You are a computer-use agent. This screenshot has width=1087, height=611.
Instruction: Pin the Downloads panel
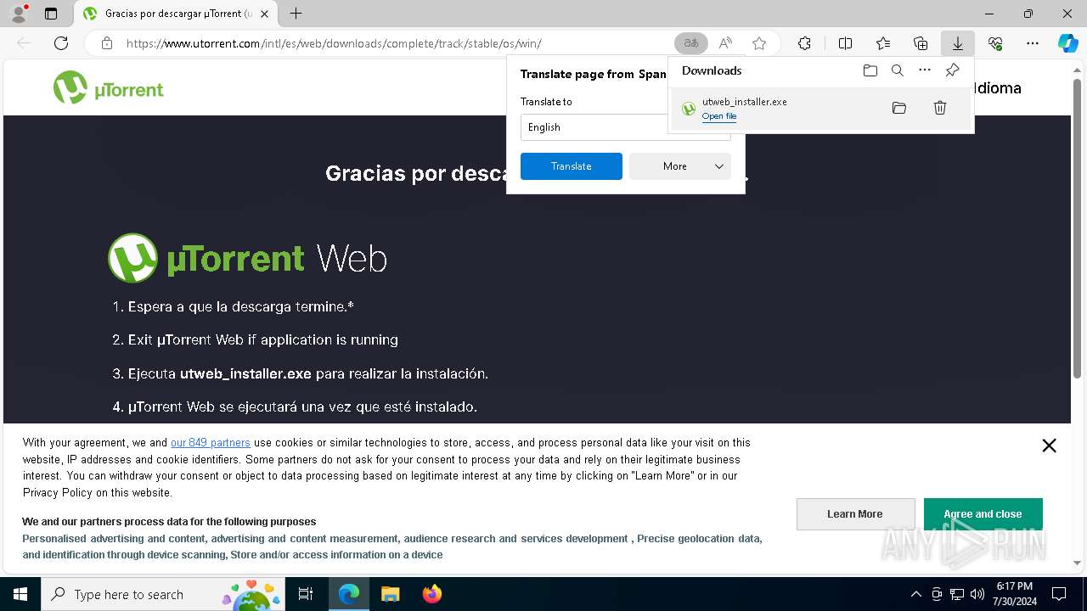pos(953,70)
